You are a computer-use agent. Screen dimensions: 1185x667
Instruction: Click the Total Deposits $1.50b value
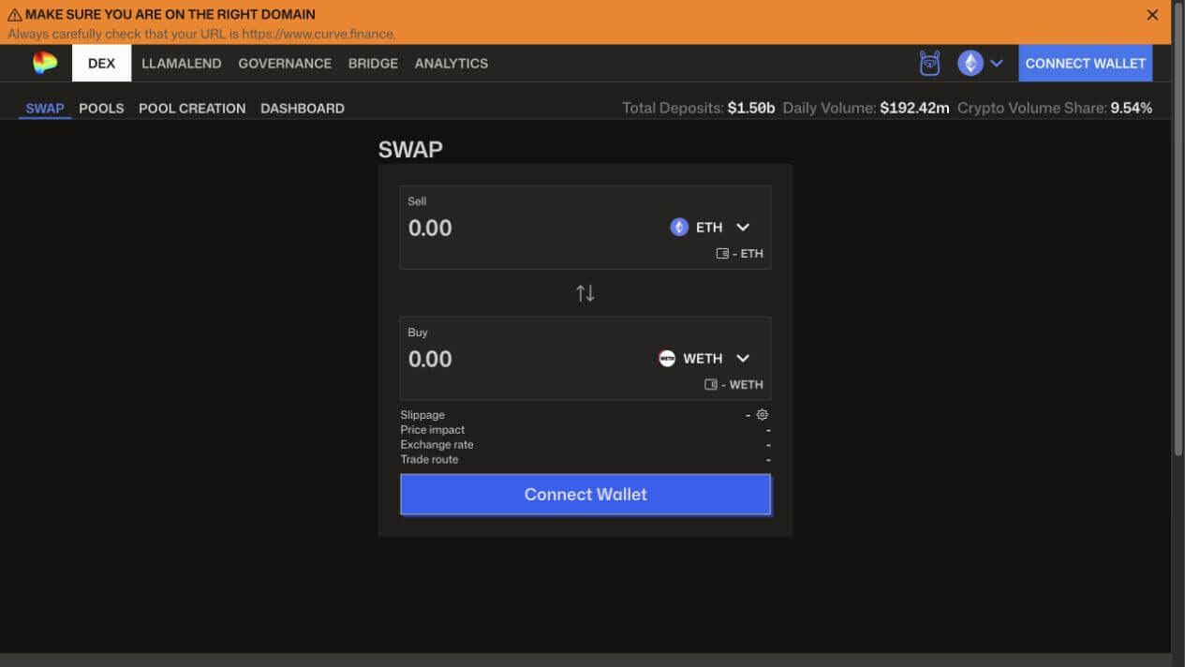(x=751, y=108)
